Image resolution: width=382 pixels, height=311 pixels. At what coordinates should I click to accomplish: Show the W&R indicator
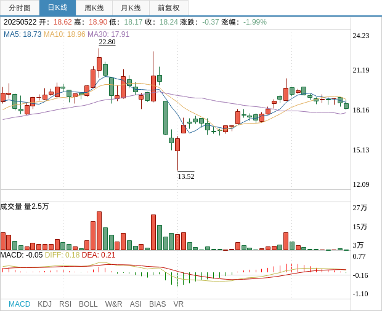coord(113,304)
